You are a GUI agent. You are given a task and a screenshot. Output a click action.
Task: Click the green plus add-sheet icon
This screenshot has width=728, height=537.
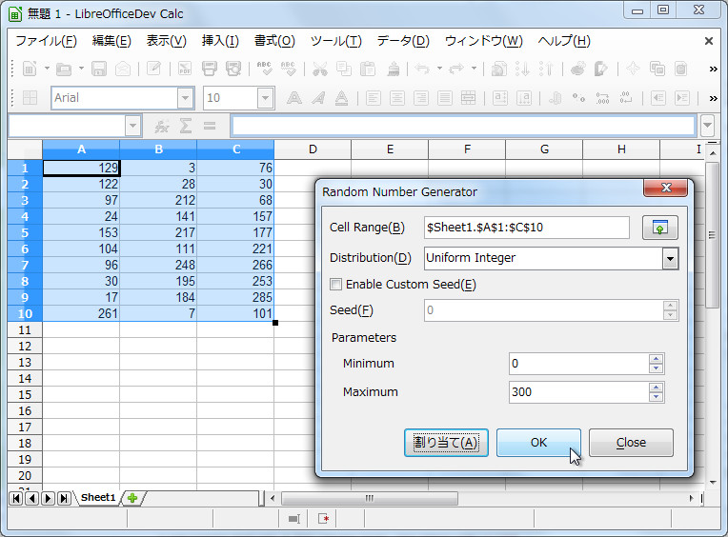point(132,498)
